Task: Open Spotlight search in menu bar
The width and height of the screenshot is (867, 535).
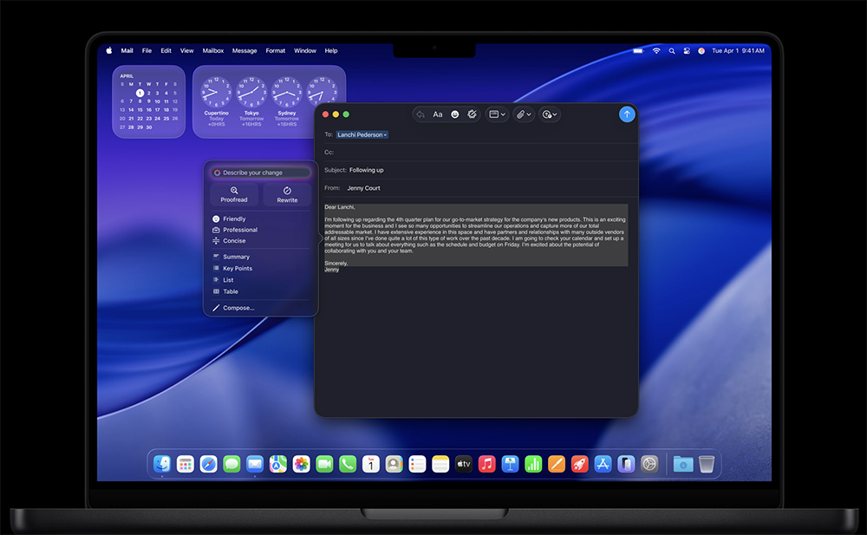Action: [x=671, y=51]
